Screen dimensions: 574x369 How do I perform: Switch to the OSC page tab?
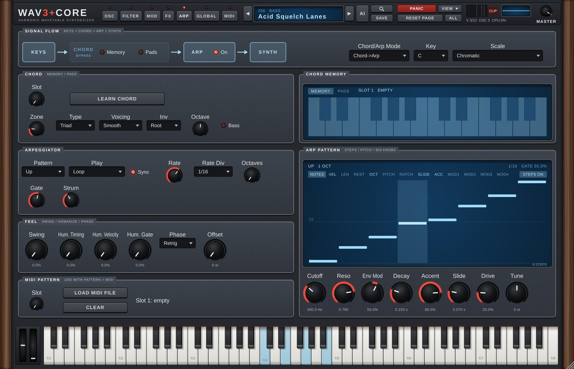(x=109, y=16)
